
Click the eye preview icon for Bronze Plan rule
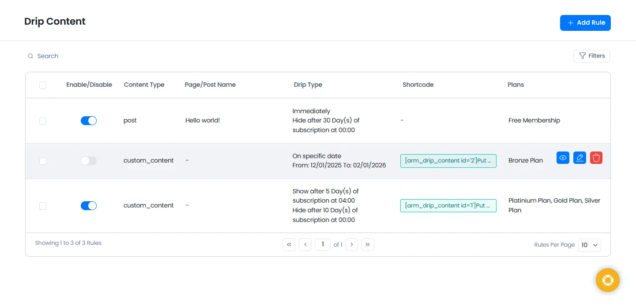563,158
